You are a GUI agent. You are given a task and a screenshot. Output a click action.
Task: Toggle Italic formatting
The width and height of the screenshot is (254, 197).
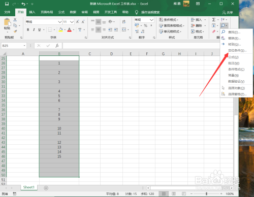click(34, 30)
